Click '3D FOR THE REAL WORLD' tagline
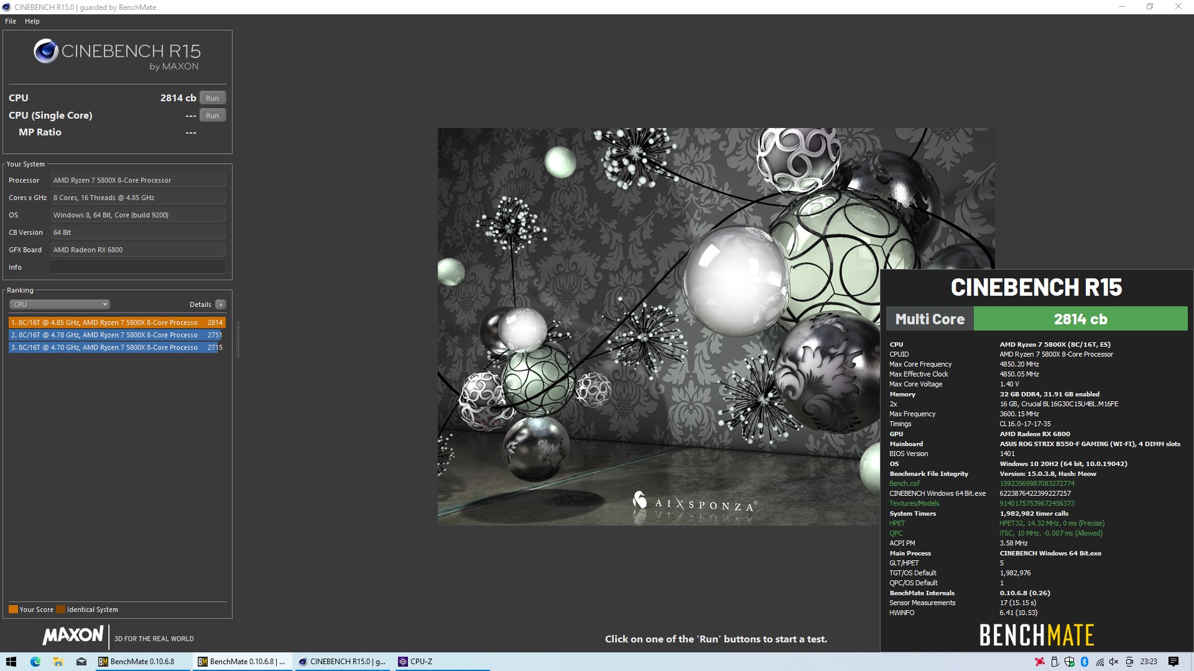 click(154, 639)
